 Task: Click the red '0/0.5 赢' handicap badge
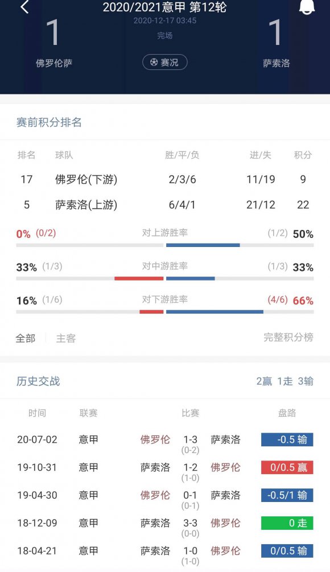287,467
